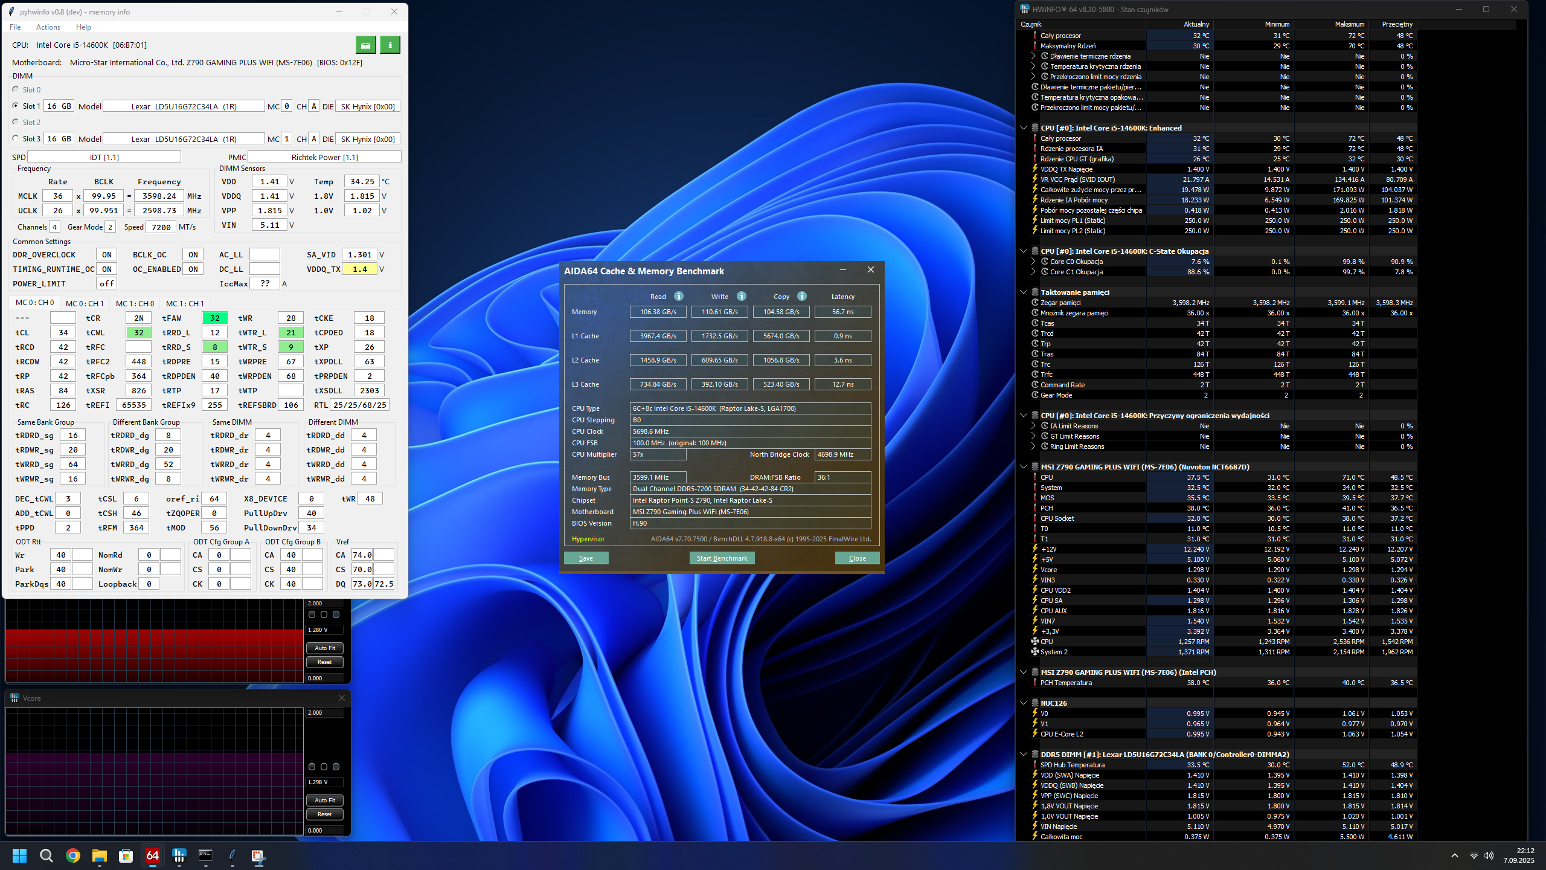Image resolution: width=1546 pixels, height=870 pixels.
Task: Click the green info icon button
Action: [x=390, y=45]
